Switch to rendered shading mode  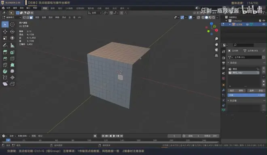(x=214, y=17)
